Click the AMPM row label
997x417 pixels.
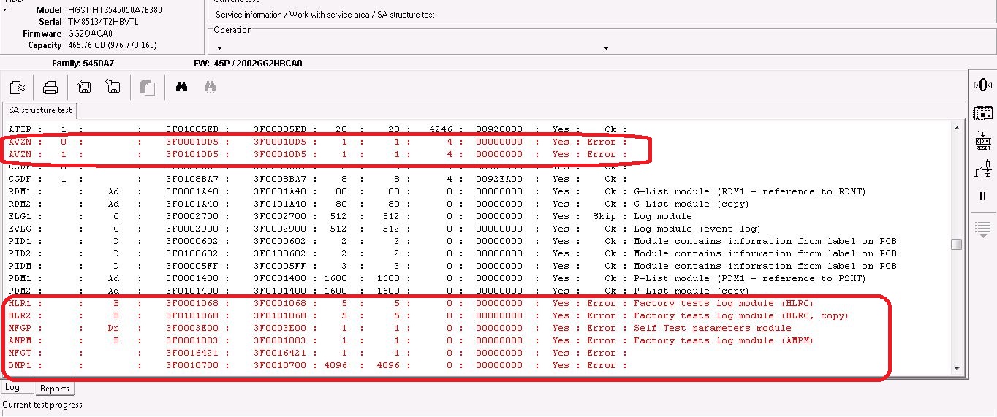20,340
